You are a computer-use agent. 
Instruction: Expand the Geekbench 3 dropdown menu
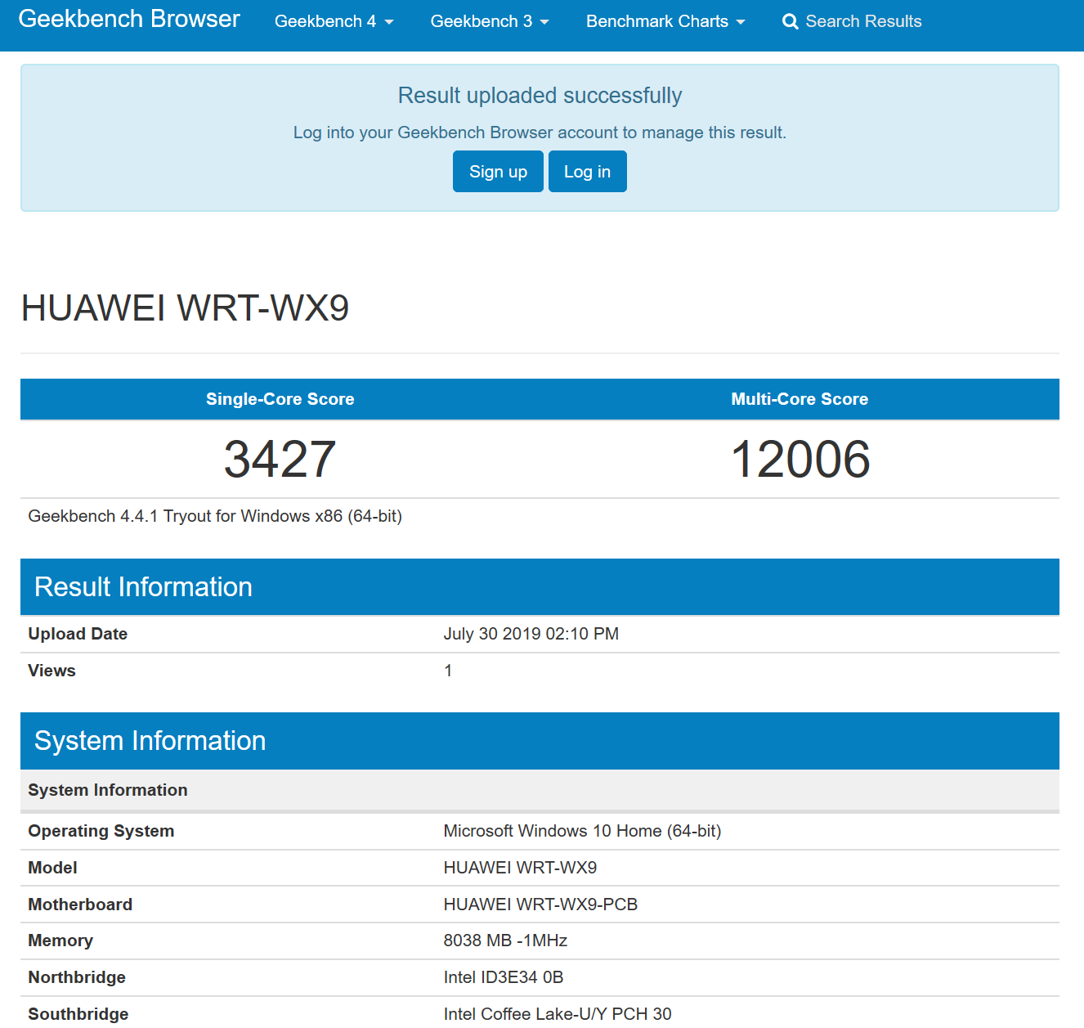(x=490, y=21)
